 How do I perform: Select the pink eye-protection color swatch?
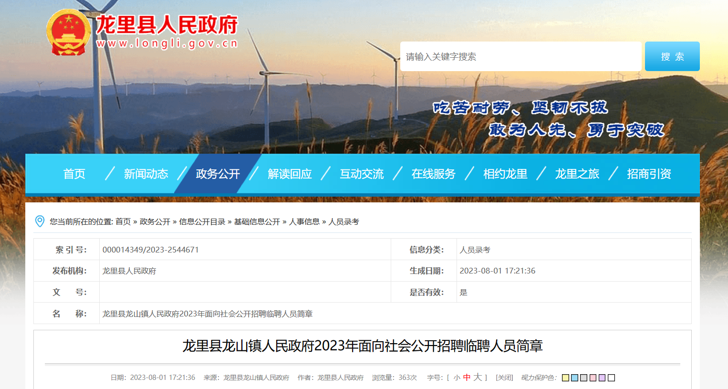[x=593, y=378]
